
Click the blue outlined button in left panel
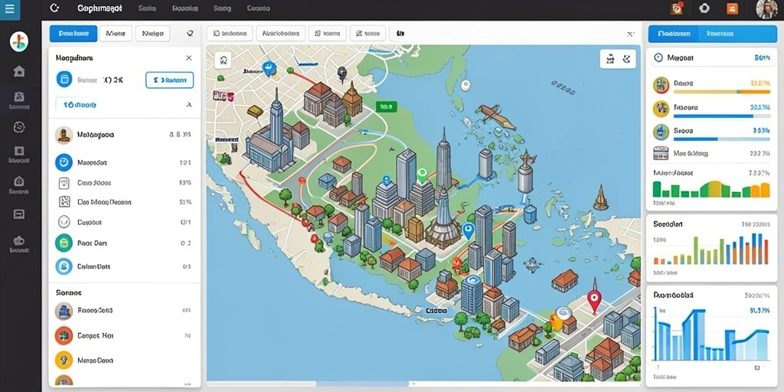[169, 80]
